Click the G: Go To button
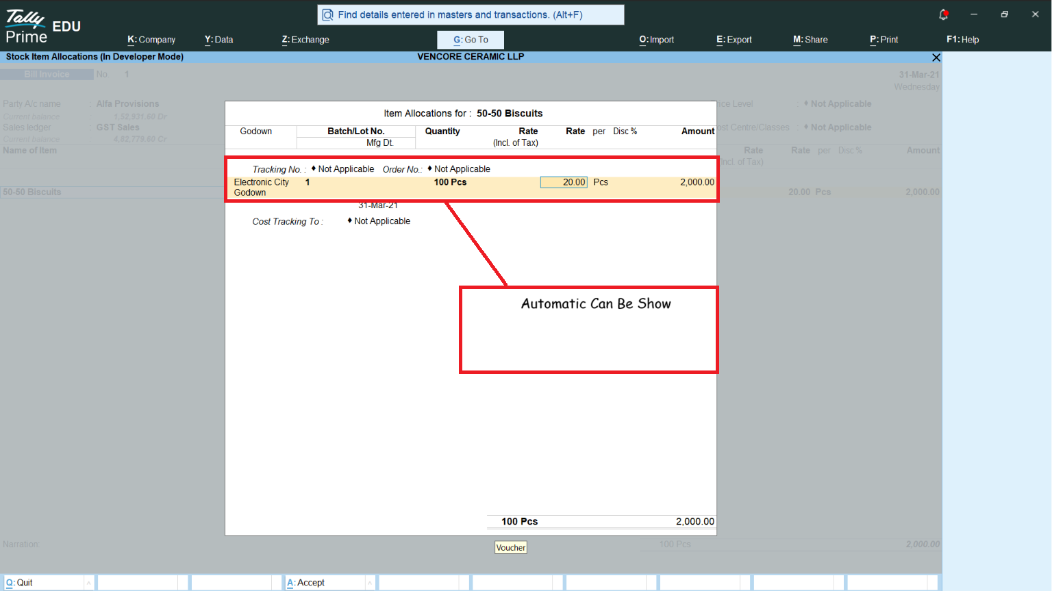Image resolution: width=1052 pixels, height=591 pixels. [x=471, y=40]
